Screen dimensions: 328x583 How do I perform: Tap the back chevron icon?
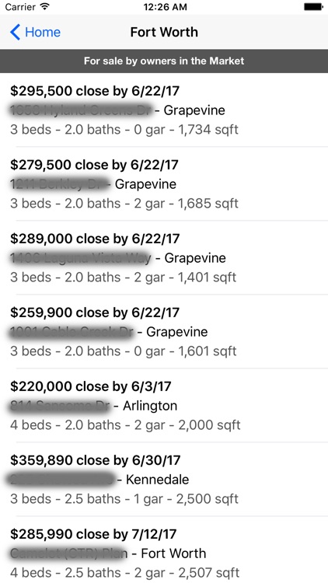tap(15, 33)
